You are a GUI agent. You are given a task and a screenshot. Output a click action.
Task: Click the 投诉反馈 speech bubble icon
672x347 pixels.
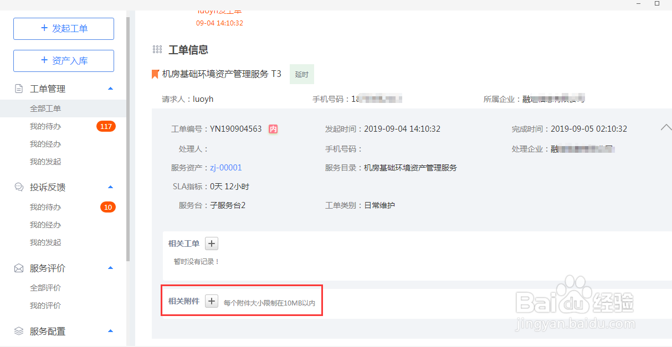pos(19,187)
